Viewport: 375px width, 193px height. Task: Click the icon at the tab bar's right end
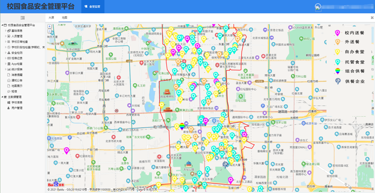(x=372, y=18)
